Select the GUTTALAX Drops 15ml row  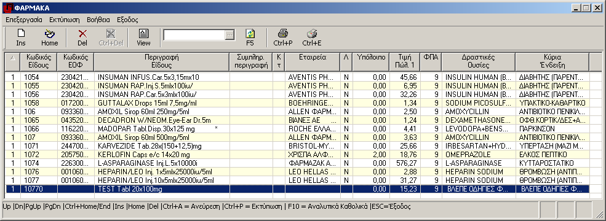coord(297,103)
